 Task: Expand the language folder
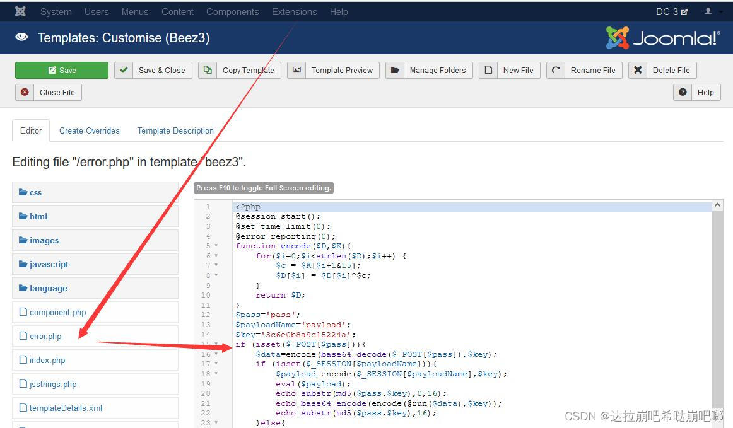pyautogui.click(x=95, y=288)
